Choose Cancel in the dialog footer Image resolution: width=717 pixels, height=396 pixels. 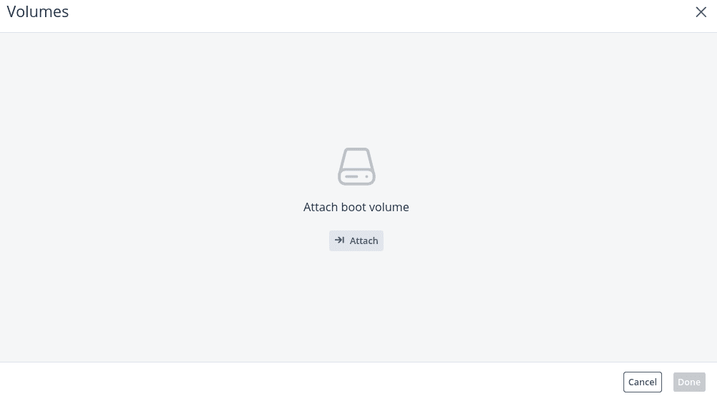(643, 382)
